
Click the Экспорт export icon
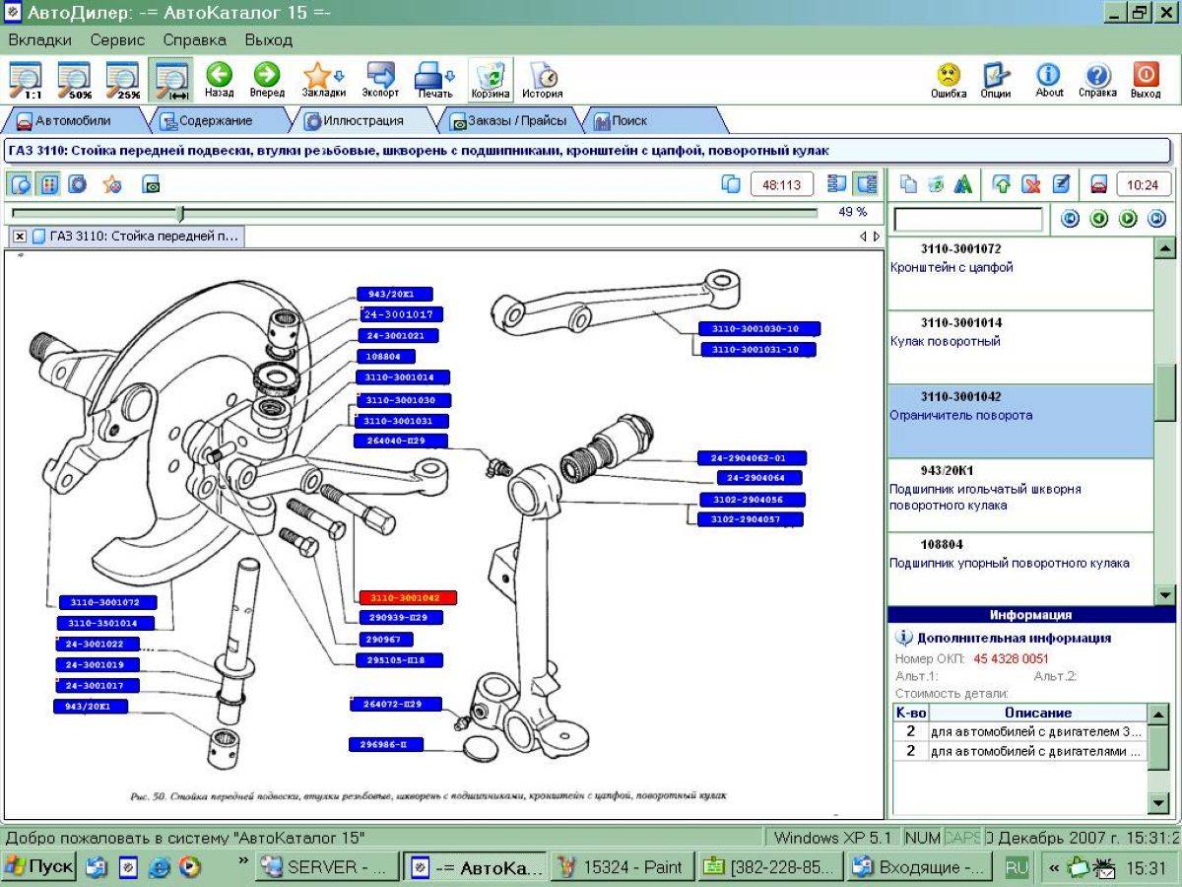[x=379, y=80]
